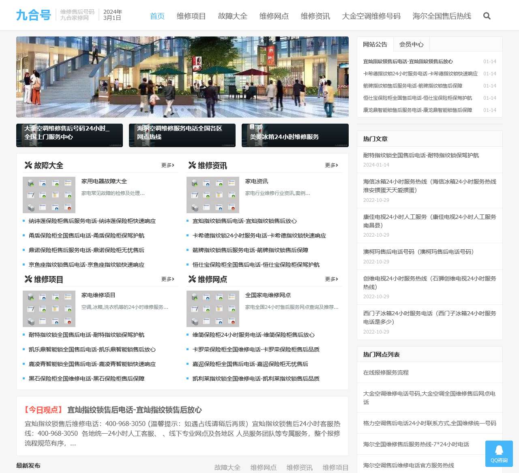Switch to the 会员中心 tab

[411, 45]
